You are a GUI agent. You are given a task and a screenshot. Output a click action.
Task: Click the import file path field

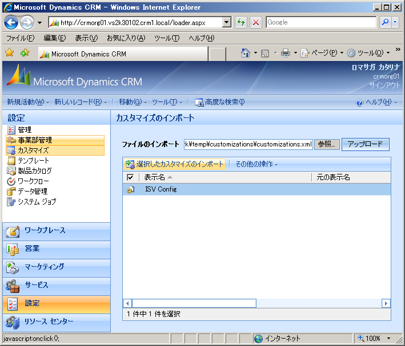(248, 144)
